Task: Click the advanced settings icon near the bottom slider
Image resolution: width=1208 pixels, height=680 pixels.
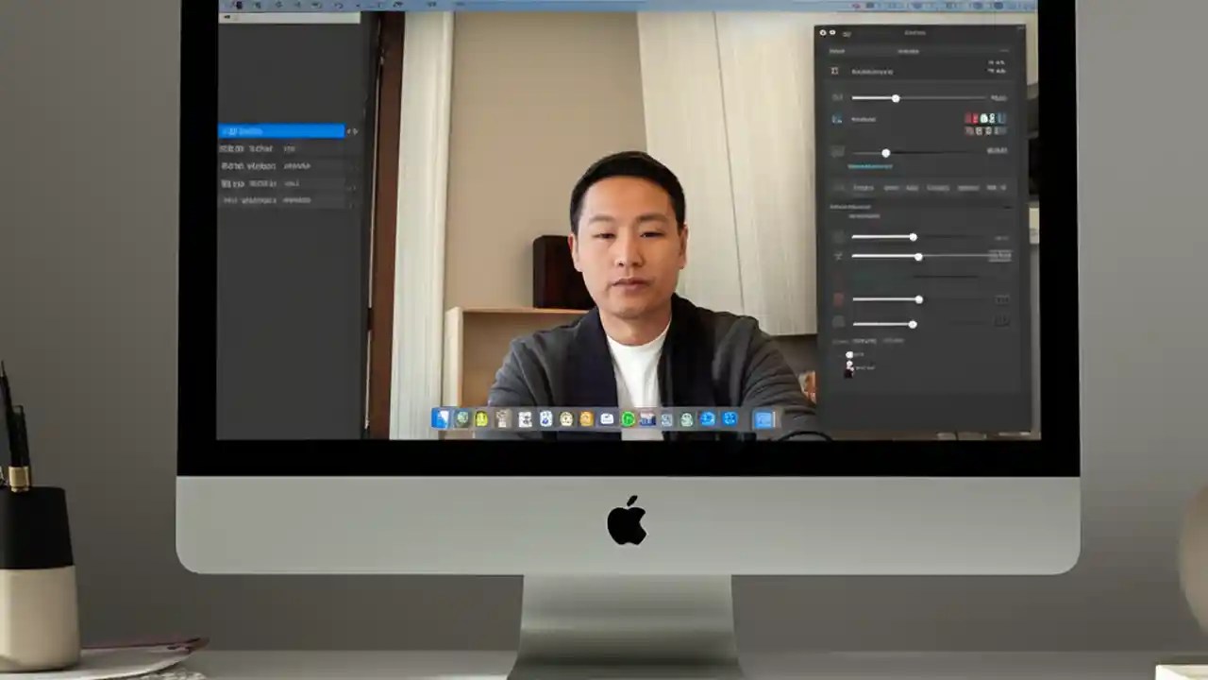Action: (838, 324)
